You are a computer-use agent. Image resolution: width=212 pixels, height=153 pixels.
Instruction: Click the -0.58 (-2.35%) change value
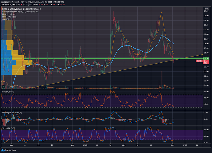(x=29, y=5)
